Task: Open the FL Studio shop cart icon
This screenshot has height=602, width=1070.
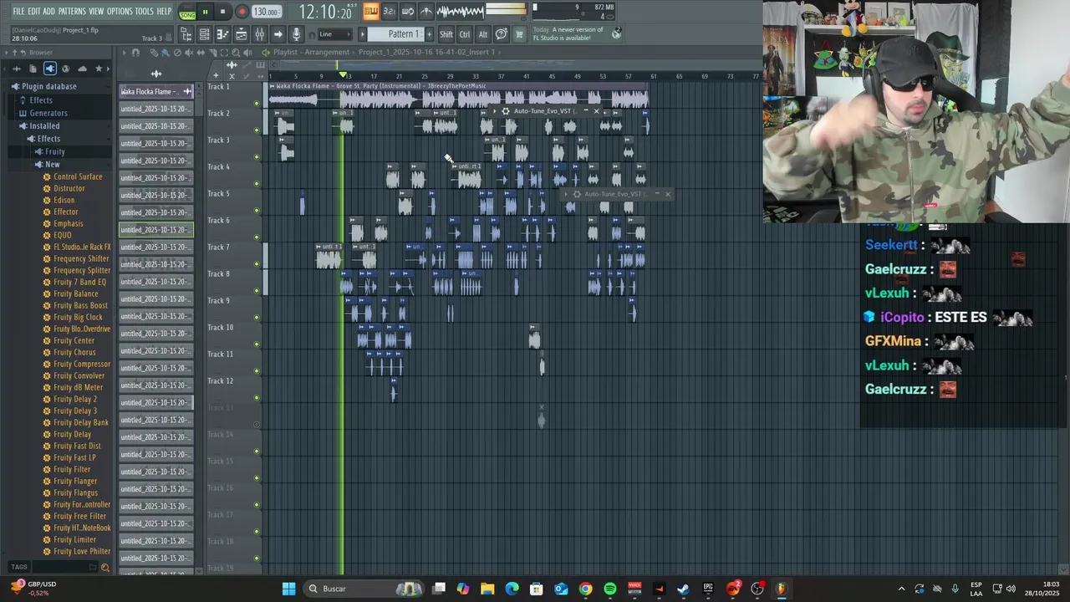Action: [519, 34]
